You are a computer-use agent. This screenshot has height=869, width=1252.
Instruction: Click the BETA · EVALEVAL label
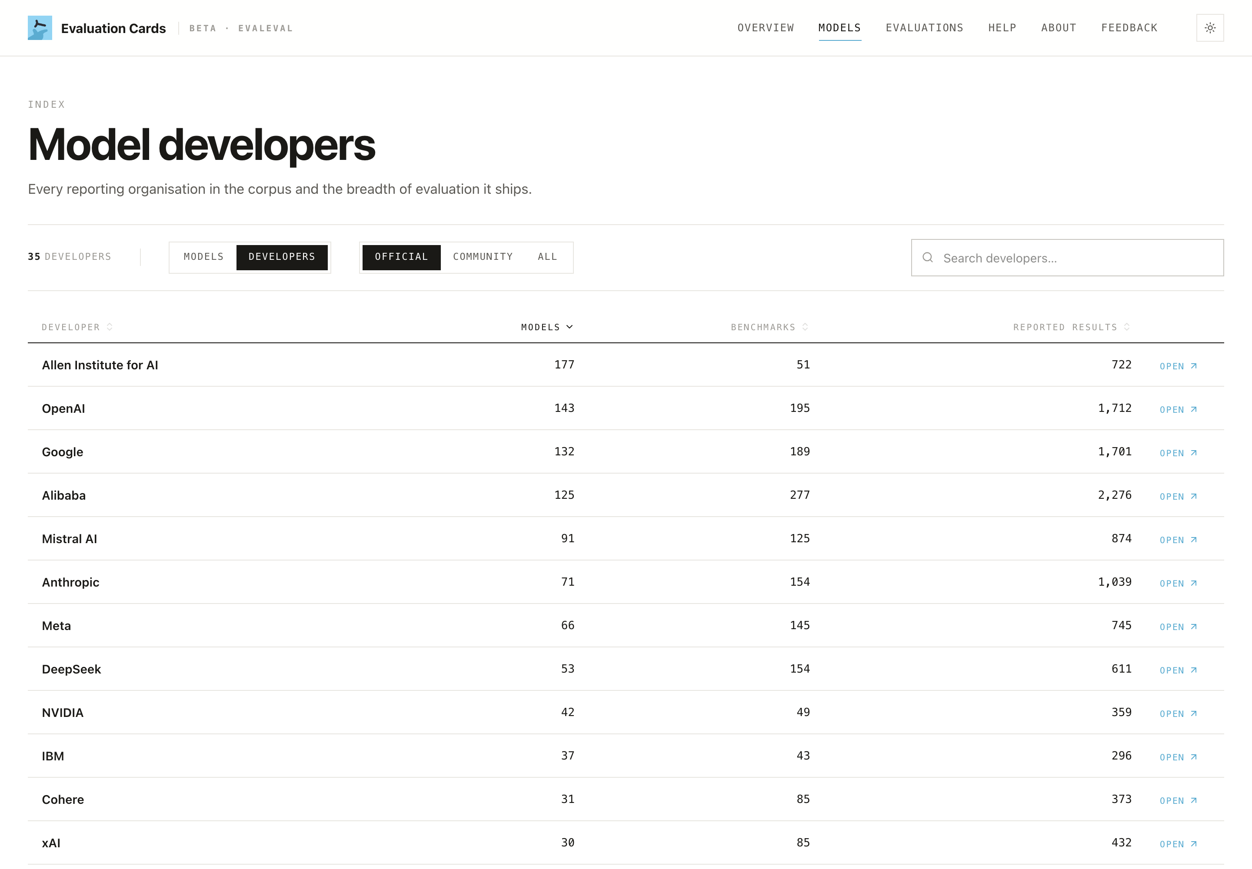pos(241,28)
